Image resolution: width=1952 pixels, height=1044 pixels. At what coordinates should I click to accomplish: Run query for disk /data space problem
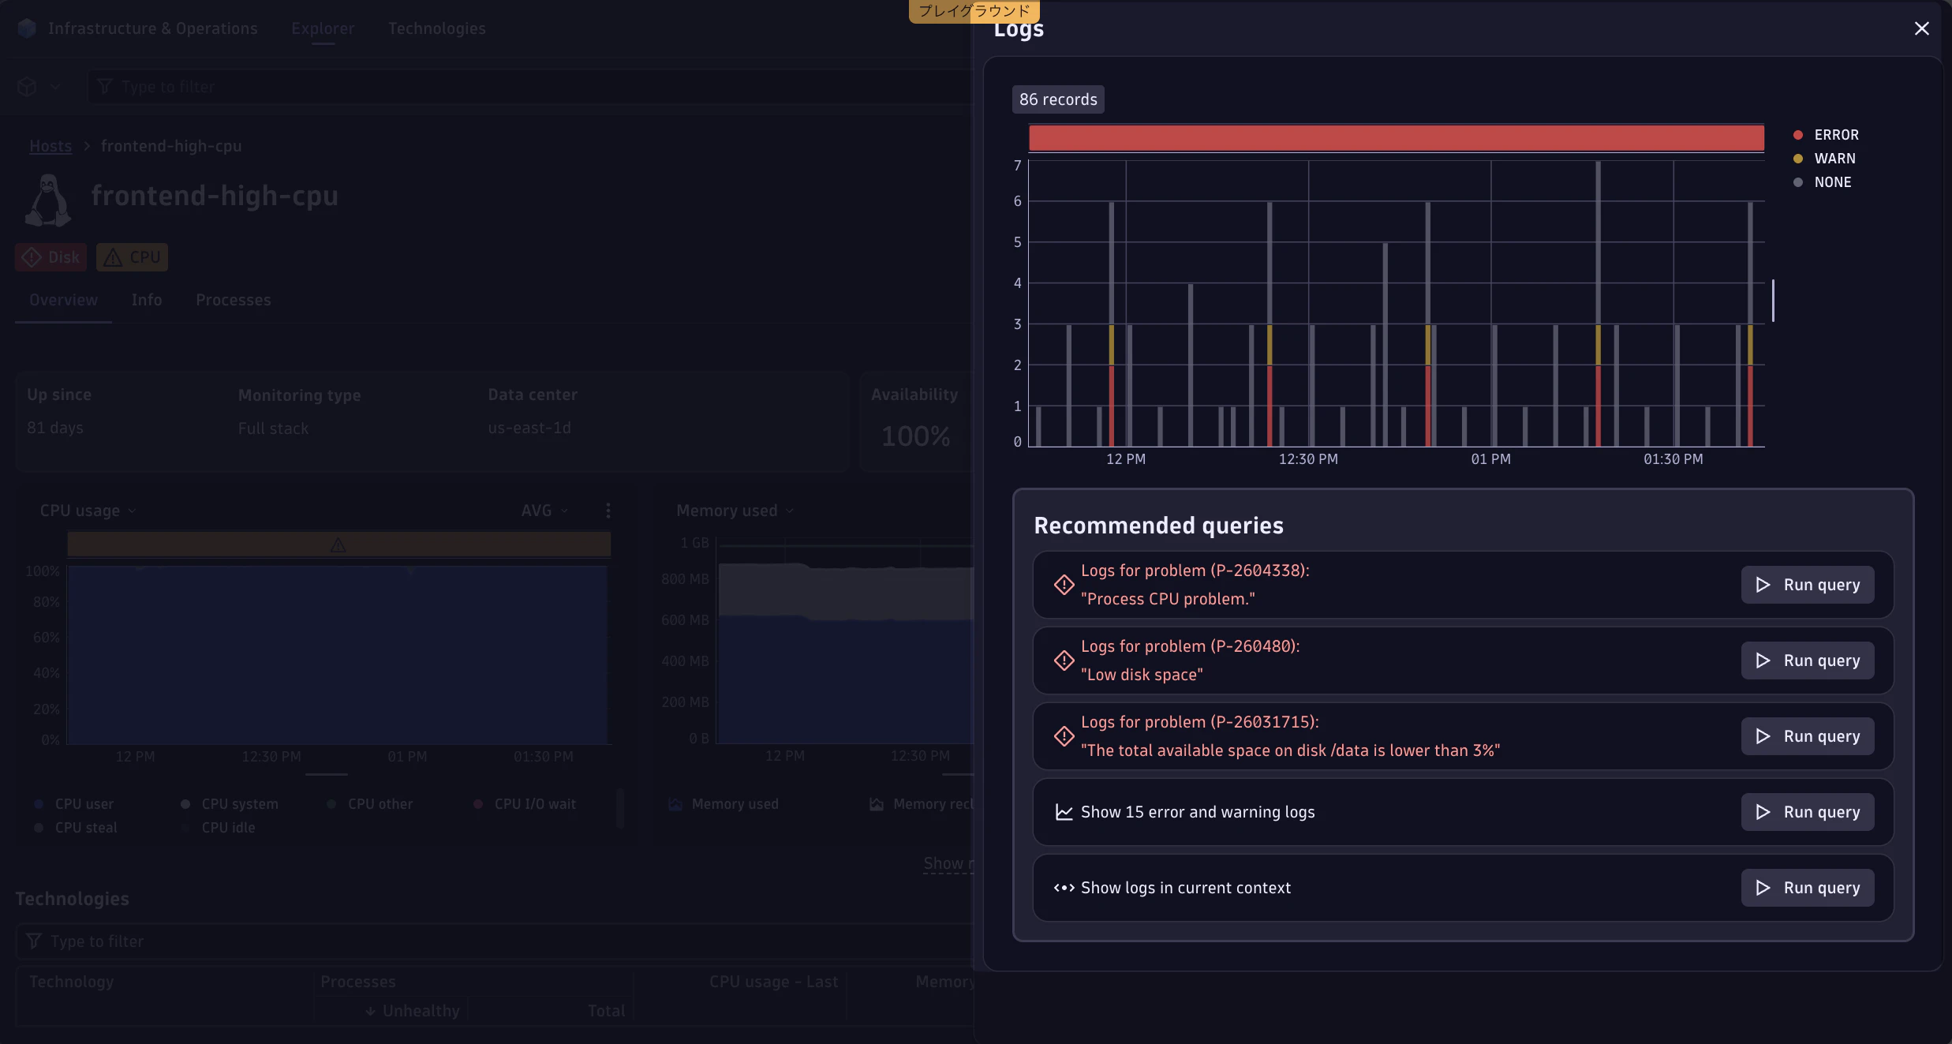[x=1807, y=736]
